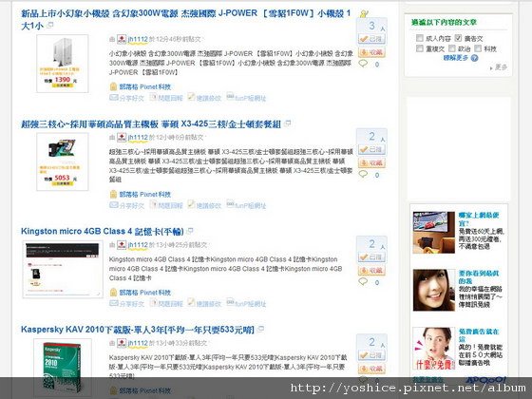The height and width of the screenshot is (399, 532).
Task: Open new-window icon beside Kingston micro 4GB title
Action: (190, 231)
